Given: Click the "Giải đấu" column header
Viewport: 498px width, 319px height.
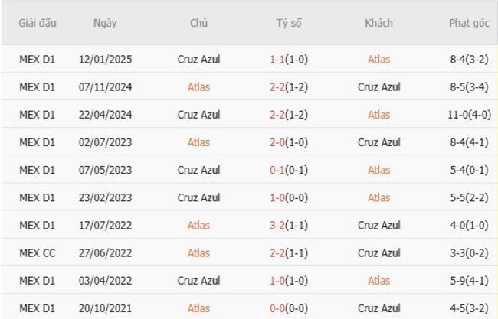Looking at the screenshot, I should point(37,23).
